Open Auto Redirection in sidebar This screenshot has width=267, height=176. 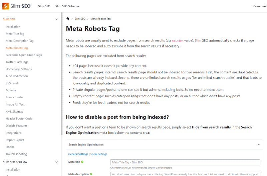click(x=17, y=76)
